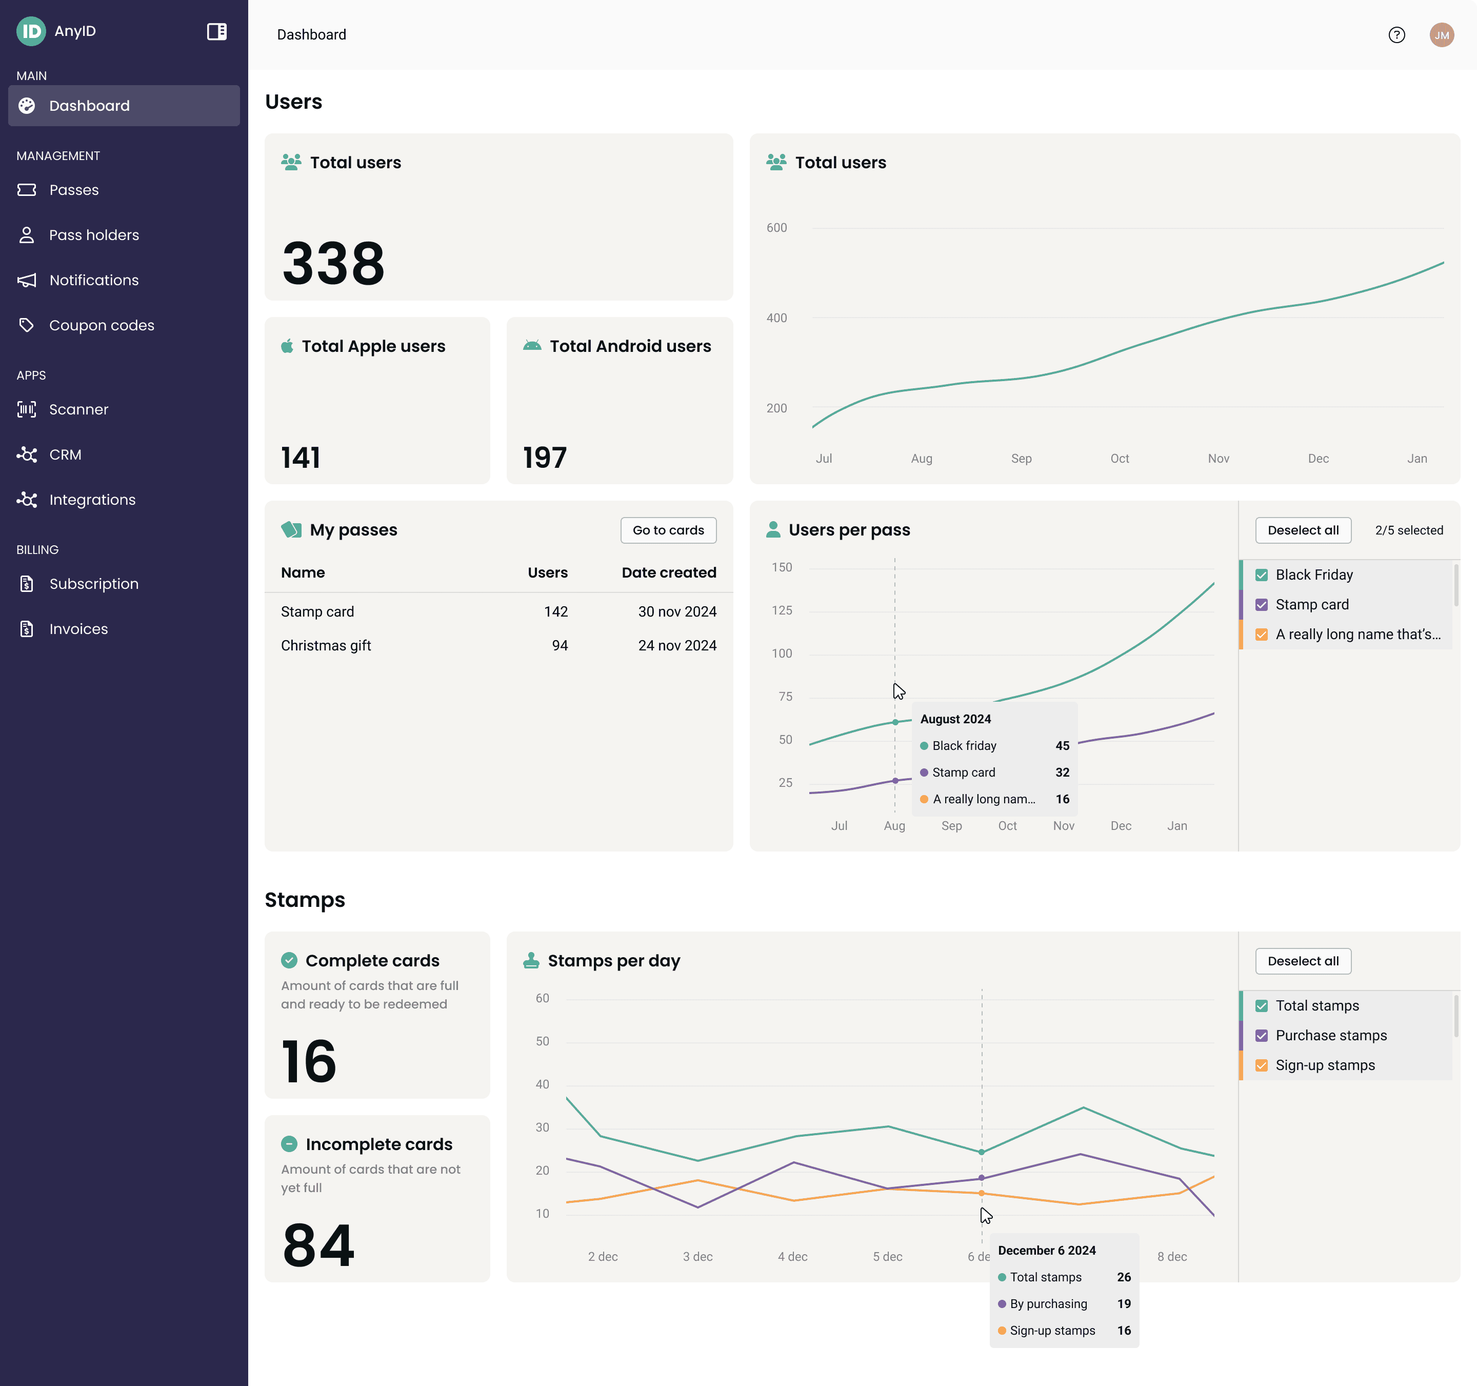Click the Coupon codes tag icon

point(27,326)
